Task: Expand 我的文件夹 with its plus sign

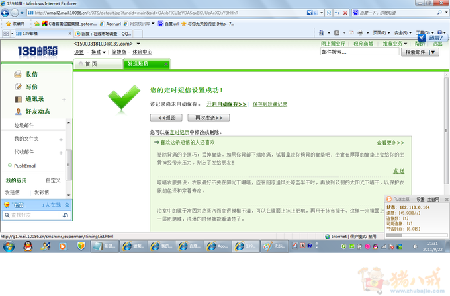Action: pos(61,139)
